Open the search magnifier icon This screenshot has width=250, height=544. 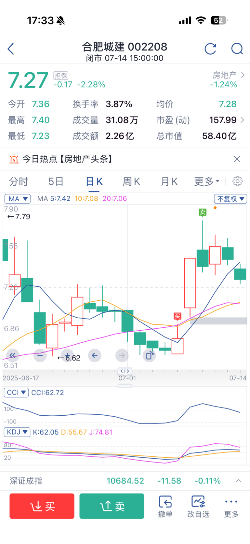click(237, 49)
